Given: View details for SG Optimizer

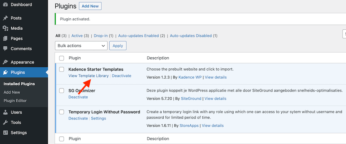Looking at the screenshot, I should tap(215, 99).
